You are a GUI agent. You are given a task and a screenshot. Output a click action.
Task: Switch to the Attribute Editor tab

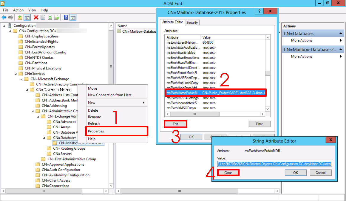(172, 22)
